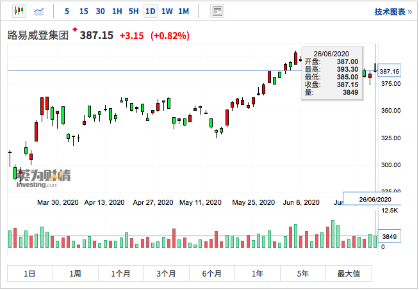
Task: Click the 350.00 price axis label
Action: (x=391, y=111)
